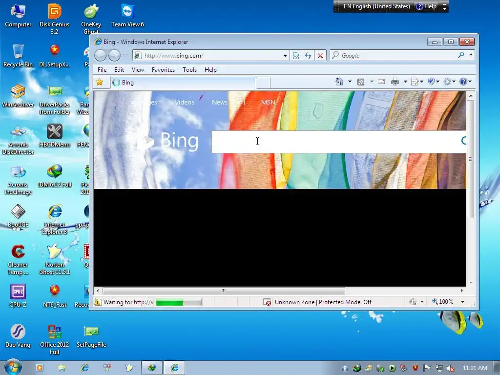Click the page loading progress bar

coord(179,302)
